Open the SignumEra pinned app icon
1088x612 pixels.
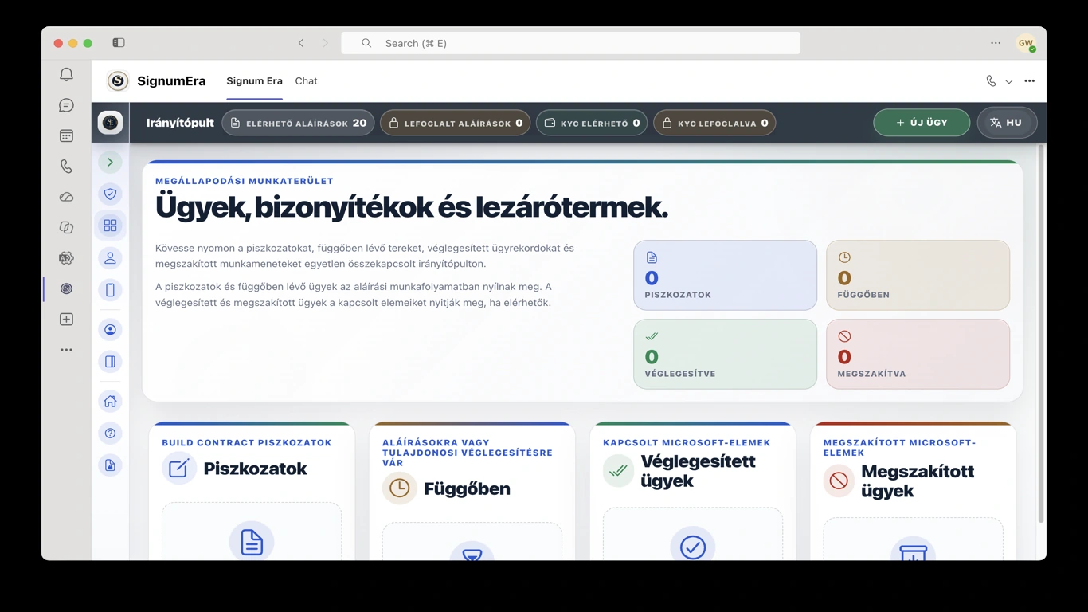[66, 288]
